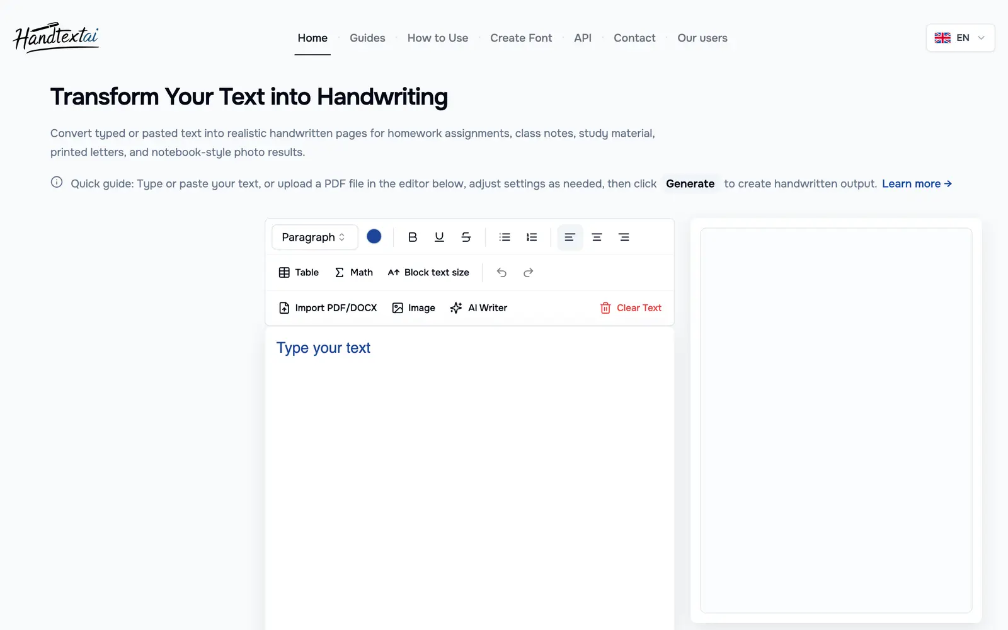Click into the Type your text editor
The height and width of the screenshot is (630, 1008).
pos(469,479)
